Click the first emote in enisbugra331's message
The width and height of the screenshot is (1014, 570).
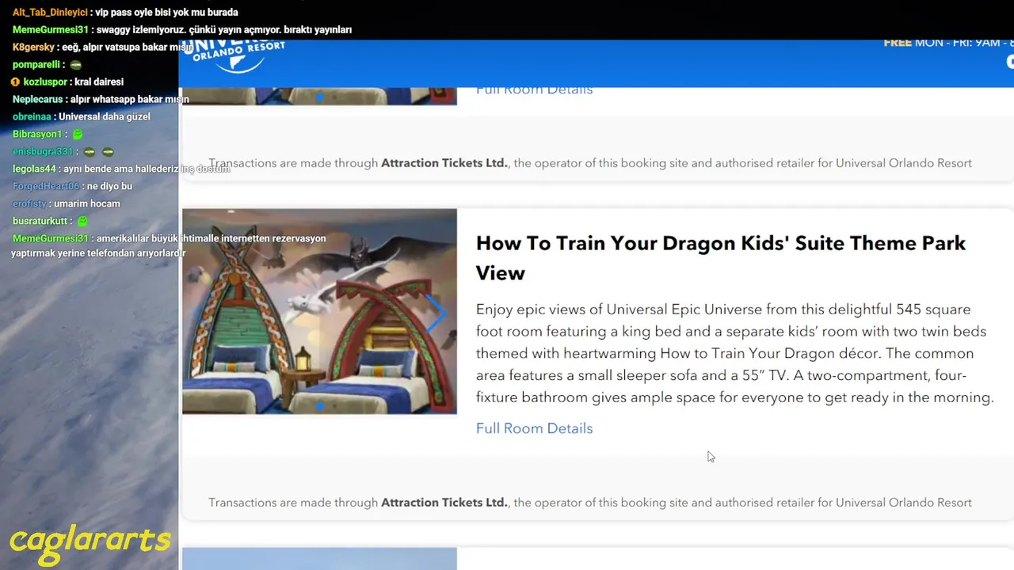pyautogui.click(x=90, y=152)
